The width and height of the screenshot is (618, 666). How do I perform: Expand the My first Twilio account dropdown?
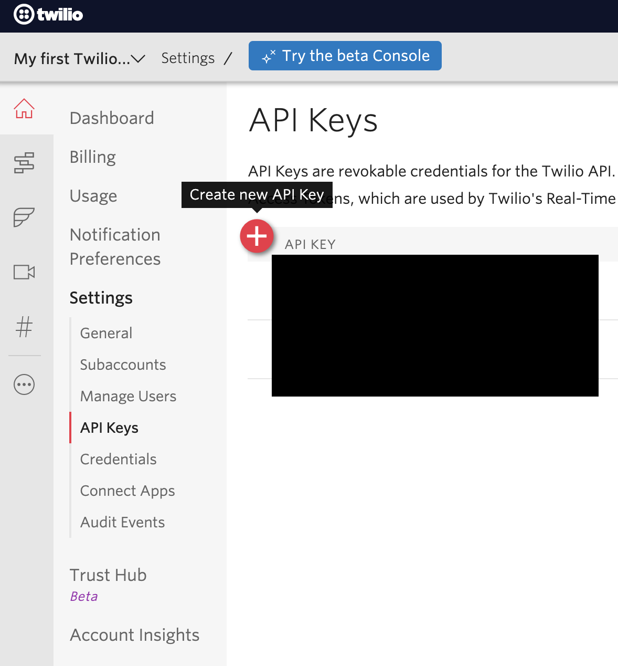coord(80,58)
